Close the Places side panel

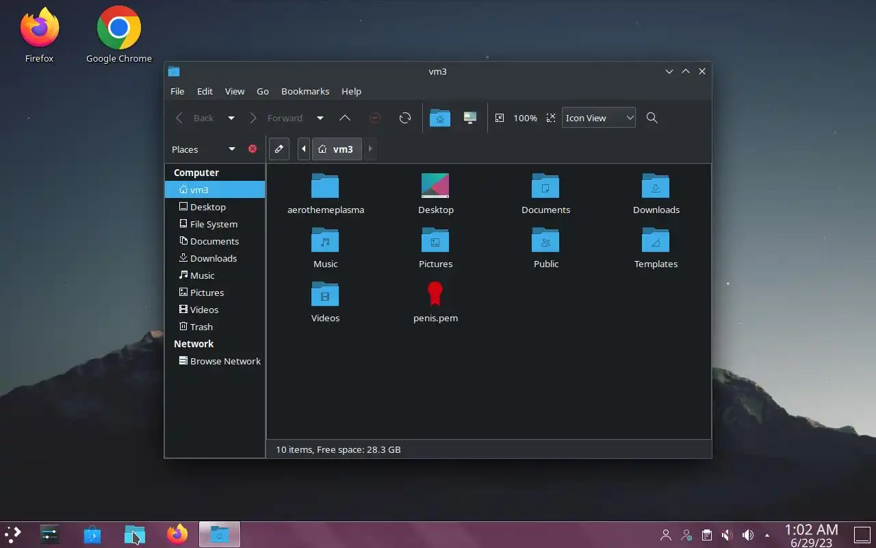click(253, 149)
